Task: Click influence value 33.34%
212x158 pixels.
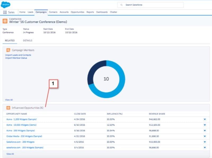Action: (111, 130)
